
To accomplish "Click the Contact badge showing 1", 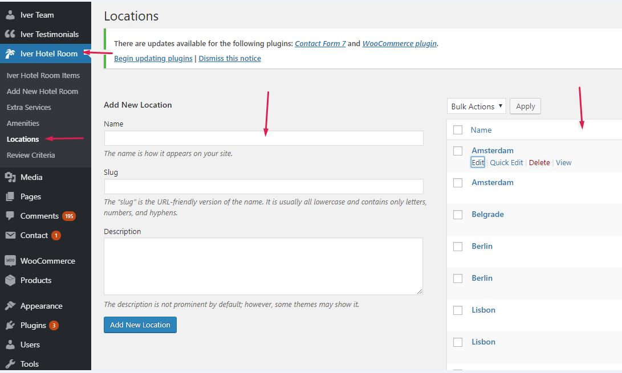I will (x=56, y=235).
